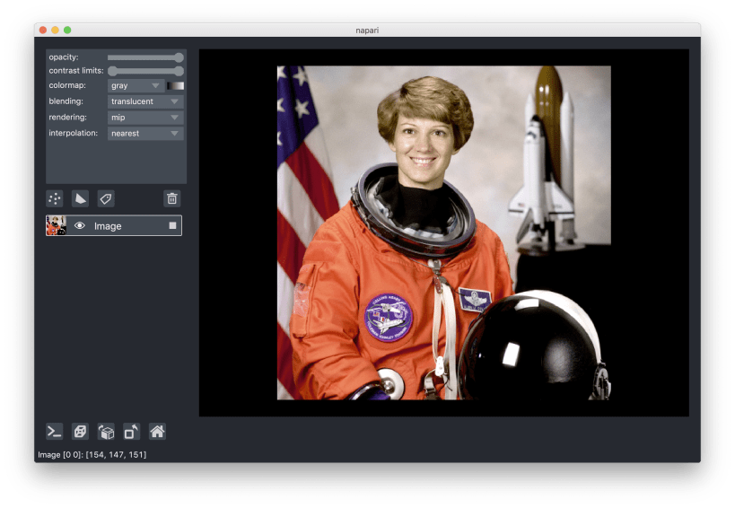735x508 pixels.
Task: Click the Image layer type square indicator
Action: point(172,225)
